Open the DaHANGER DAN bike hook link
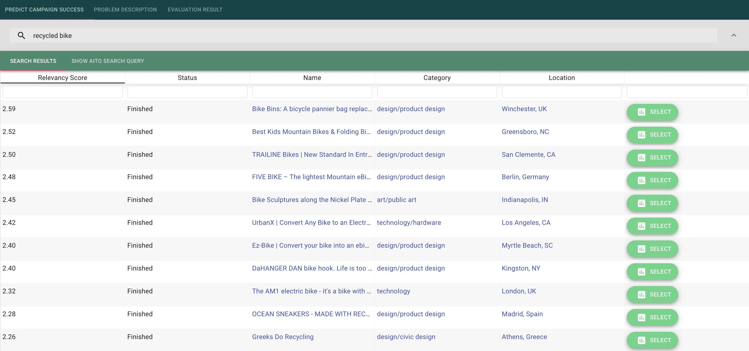The height and width of the screenshot is (351, 749). (x=312, y=268)
